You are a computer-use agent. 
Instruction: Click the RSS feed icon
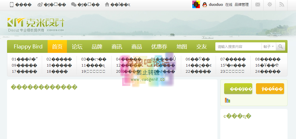click(x=282, y=5)
